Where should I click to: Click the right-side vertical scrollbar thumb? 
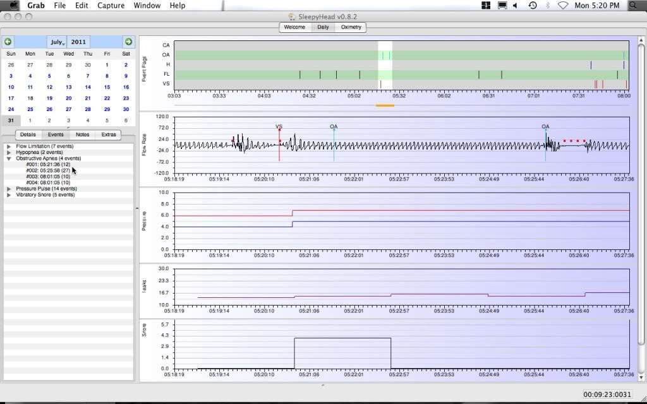tap(641, 194)
